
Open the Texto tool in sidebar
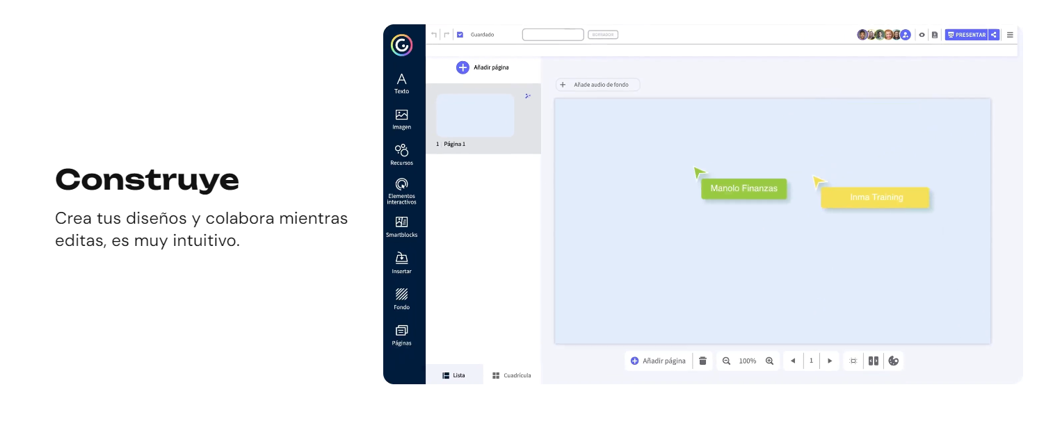point(401,83)
